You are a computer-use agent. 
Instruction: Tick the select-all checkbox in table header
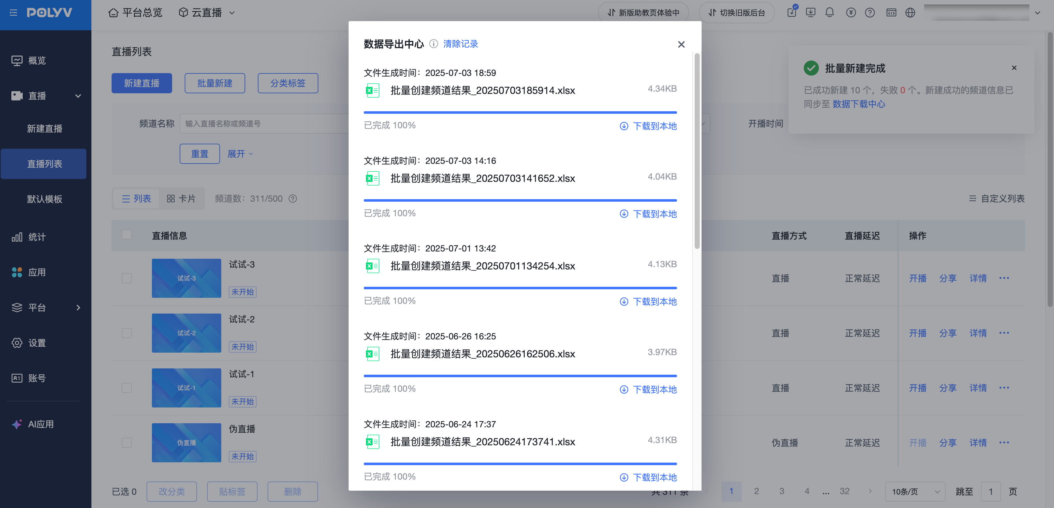click(x=127, y=235)
